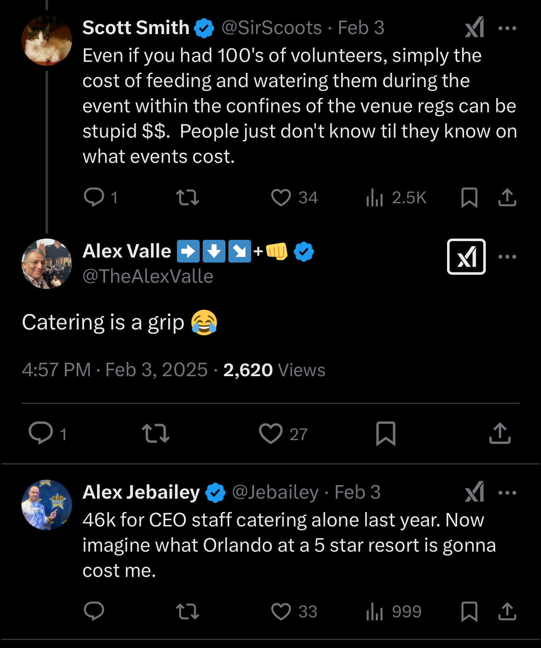Open Grok icon on Scott Smith's tweet

tap(474, 28)
